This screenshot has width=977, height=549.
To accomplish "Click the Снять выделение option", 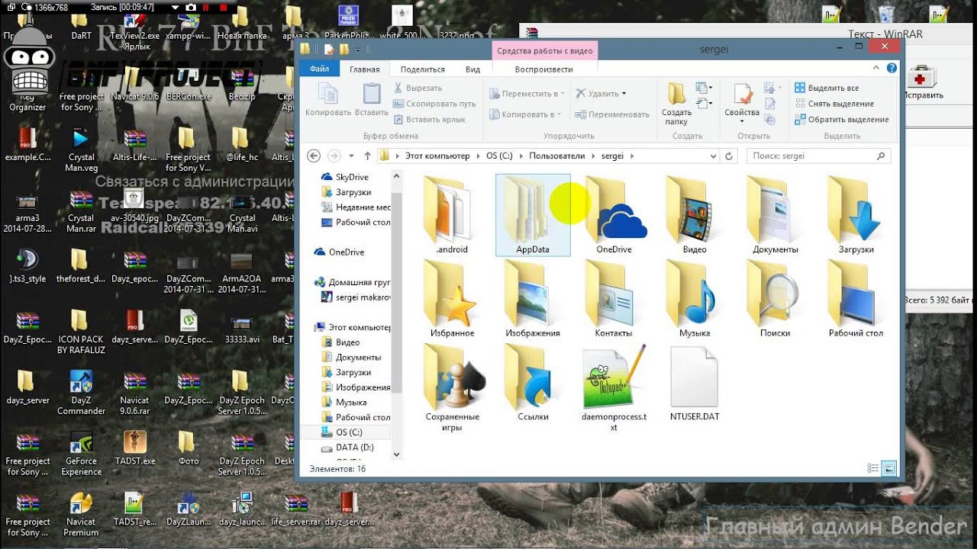I will (834, 104).
